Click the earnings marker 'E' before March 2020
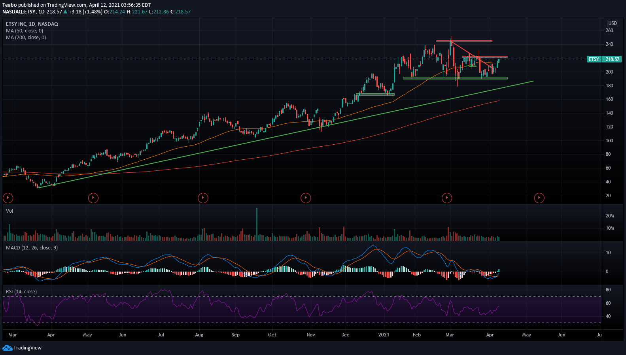Viewport: 626px width, 355px height. click(8, 198)
